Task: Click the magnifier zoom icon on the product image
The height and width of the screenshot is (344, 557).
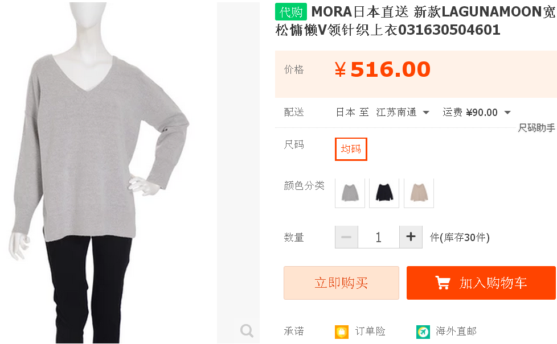Action: click(247, 331)
